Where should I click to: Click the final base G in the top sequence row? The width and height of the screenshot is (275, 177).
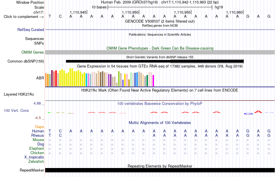tap(269, 17)
